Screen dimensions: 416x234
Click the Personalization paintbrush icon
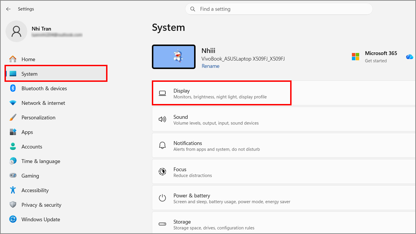click(13, 118)
